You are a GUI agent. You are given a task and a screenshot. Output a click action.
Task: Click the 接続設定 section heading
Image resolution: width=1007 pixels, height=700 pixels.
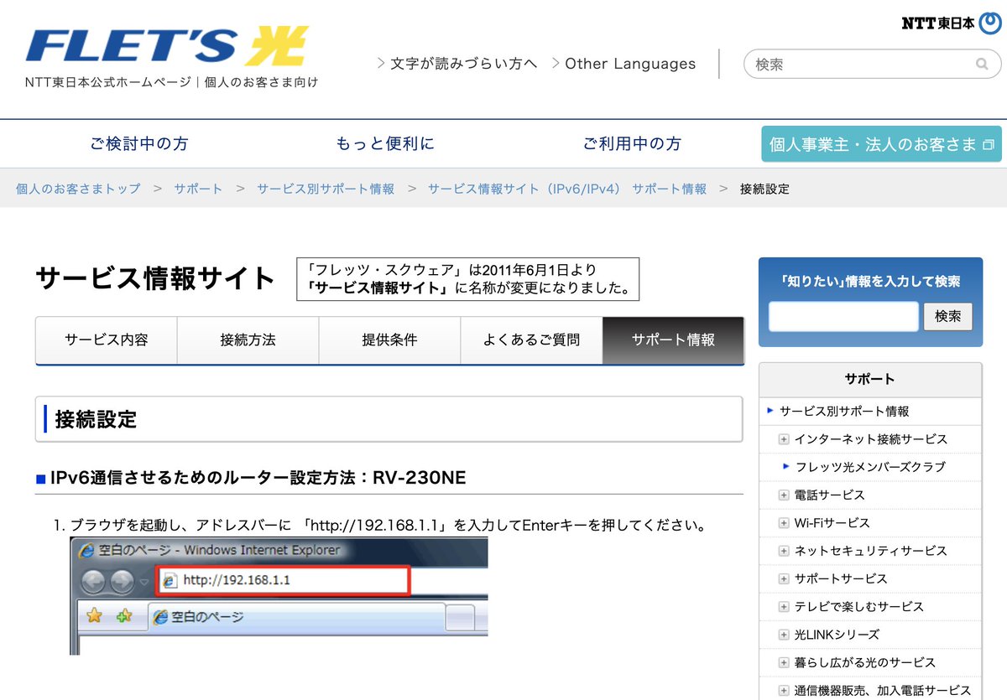tap(96, 419)
